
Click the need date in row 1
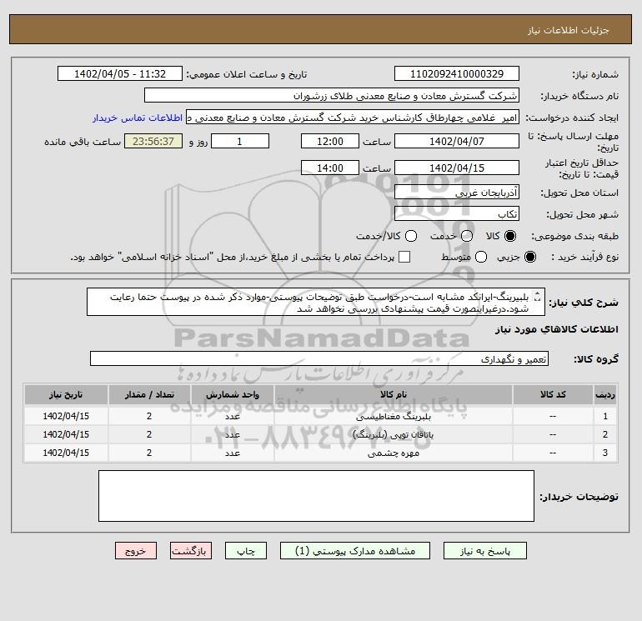click(x=66, y=416)
